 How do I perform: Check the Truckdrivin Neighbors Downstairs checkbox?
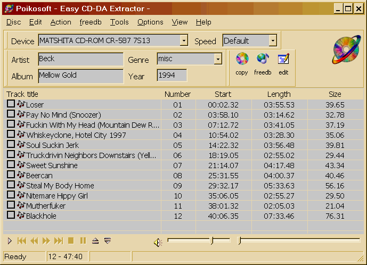pos(11,154)
